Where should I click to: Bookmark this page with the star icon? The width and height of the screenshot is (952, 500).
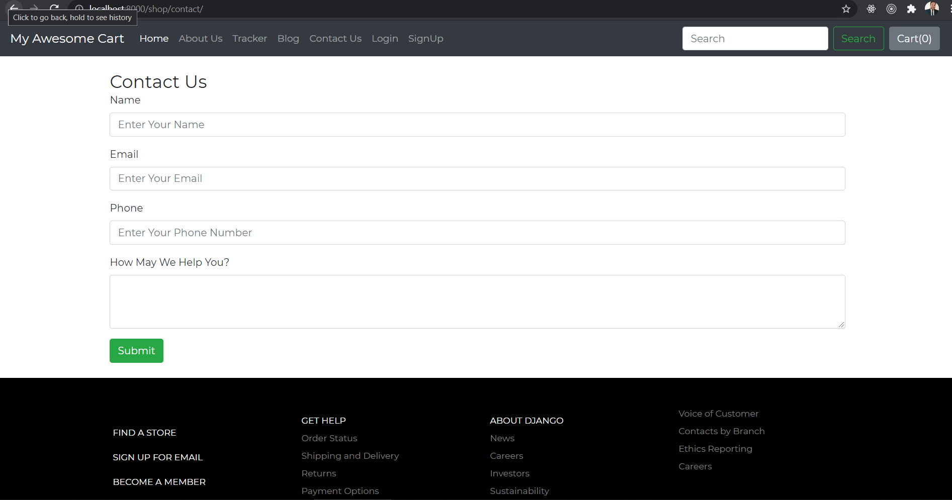[x=846, y=9]
